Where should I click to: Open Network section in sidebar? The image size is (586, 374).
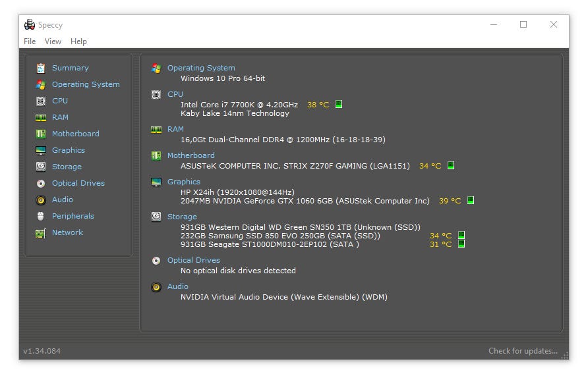point(67,232)
